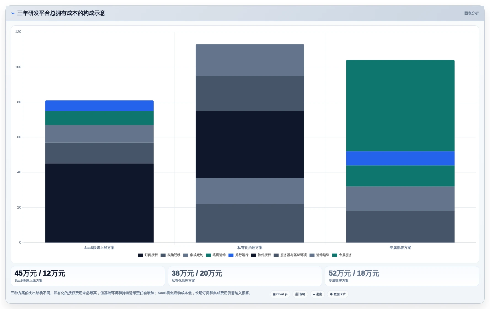Select the 45万元 / 12万元 card value
Image resolution: width=490 pixels, height=309 pixels.
(40, 273)
